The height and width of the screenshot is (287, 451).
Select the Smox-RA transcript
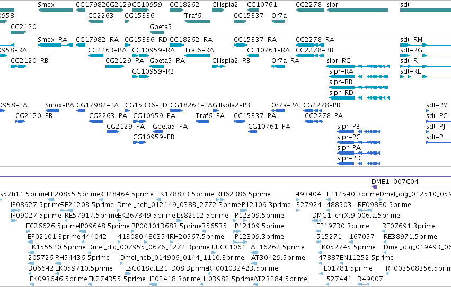coord(56,45)
